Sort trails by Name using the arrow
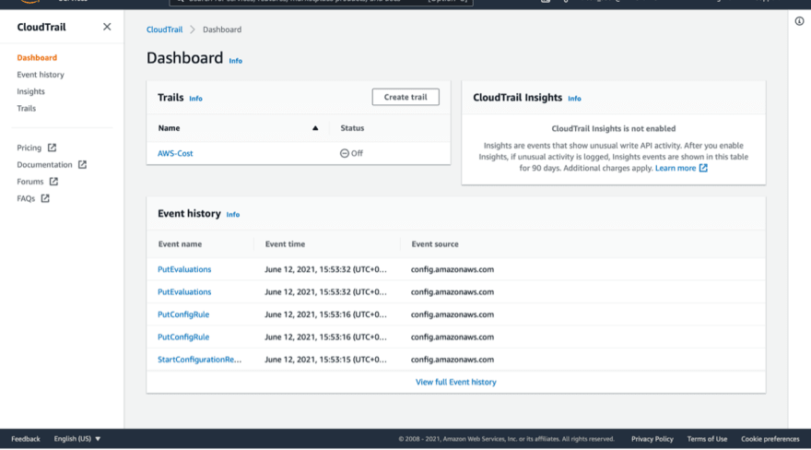The width and height of the screenshot is (811, 450). pyautogui.click(x=315, y=128)
